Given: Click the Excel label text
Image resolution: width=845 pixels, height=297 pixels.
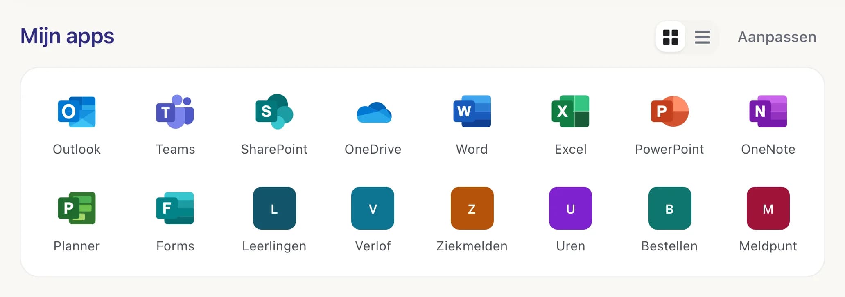Looking at the screenshot, I should tap(570, 149).
